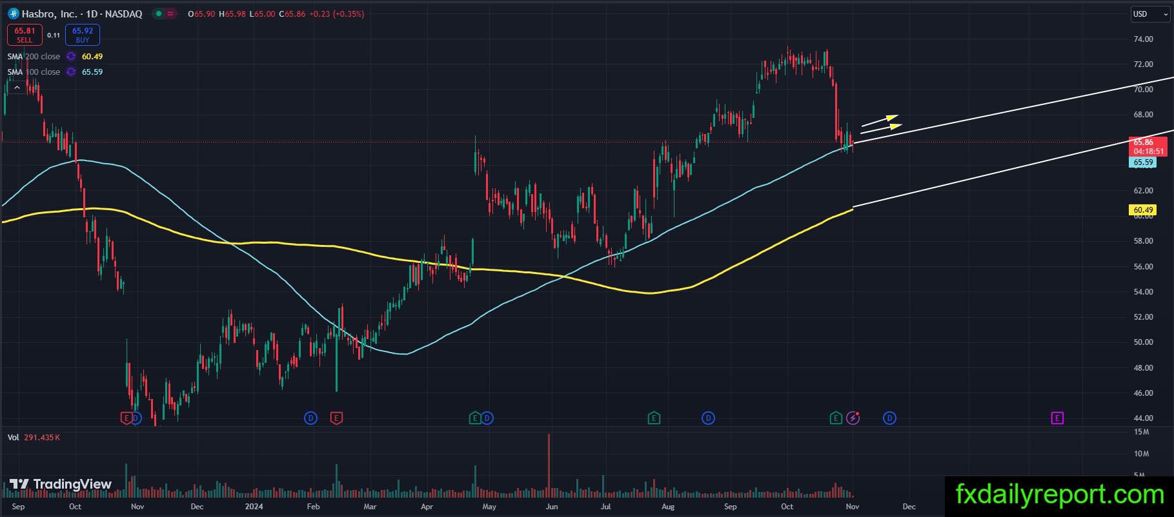Click the high value H65.98 in header
Image resolution: width=1174 pixels, height=517 pixels.
pyautogui.click(x=232, y=14)
